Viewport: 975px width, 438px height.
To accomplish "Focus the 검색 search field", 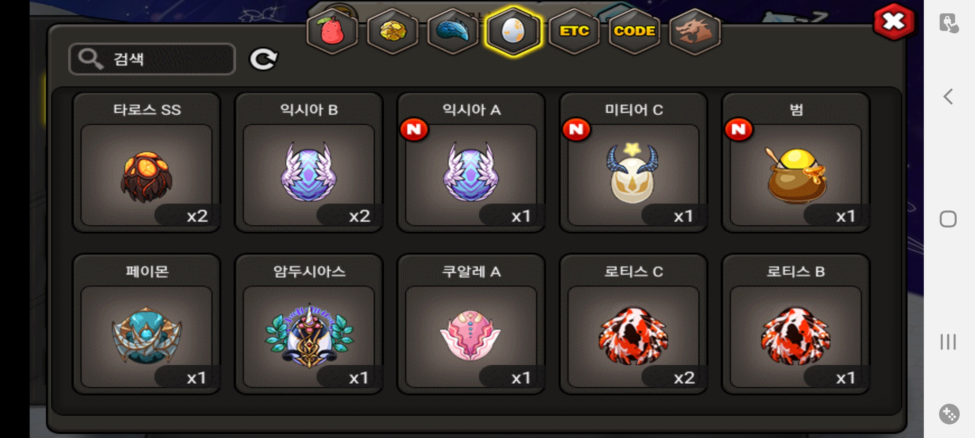I will point(152,59).
